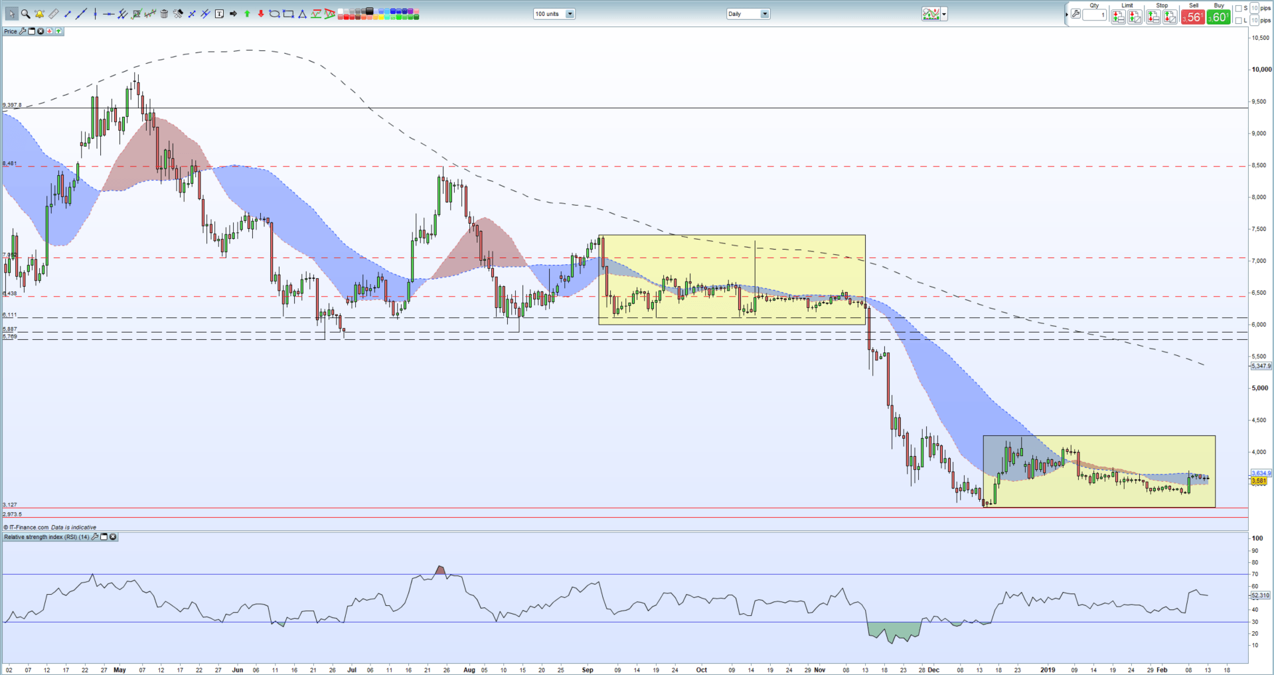Image resolution: width=1274 pixels, height=675 pixels.
Task: Click the trash bin delete tool
Action: [164, 14]
